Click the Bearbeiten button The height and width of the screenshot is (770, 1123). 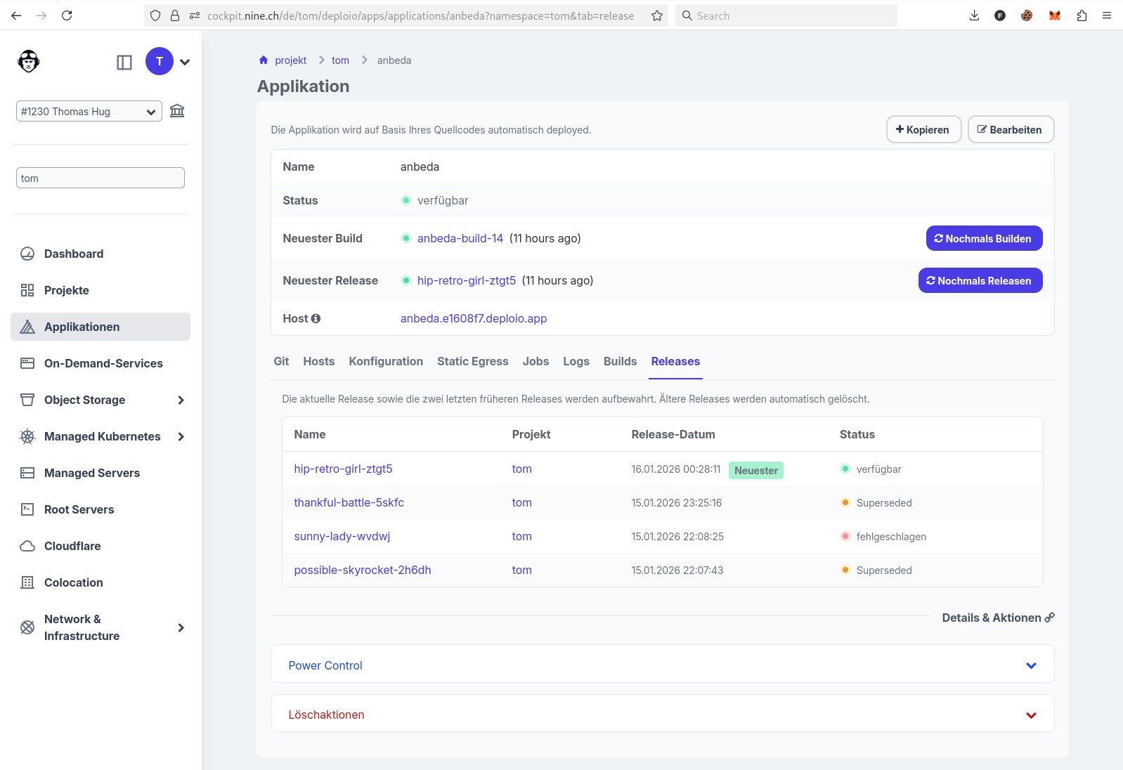click(x=1010, y=130)
